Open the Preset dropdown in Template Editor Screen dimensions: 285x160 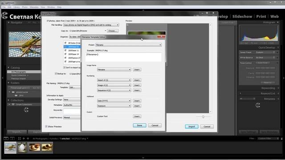(129, 45)
